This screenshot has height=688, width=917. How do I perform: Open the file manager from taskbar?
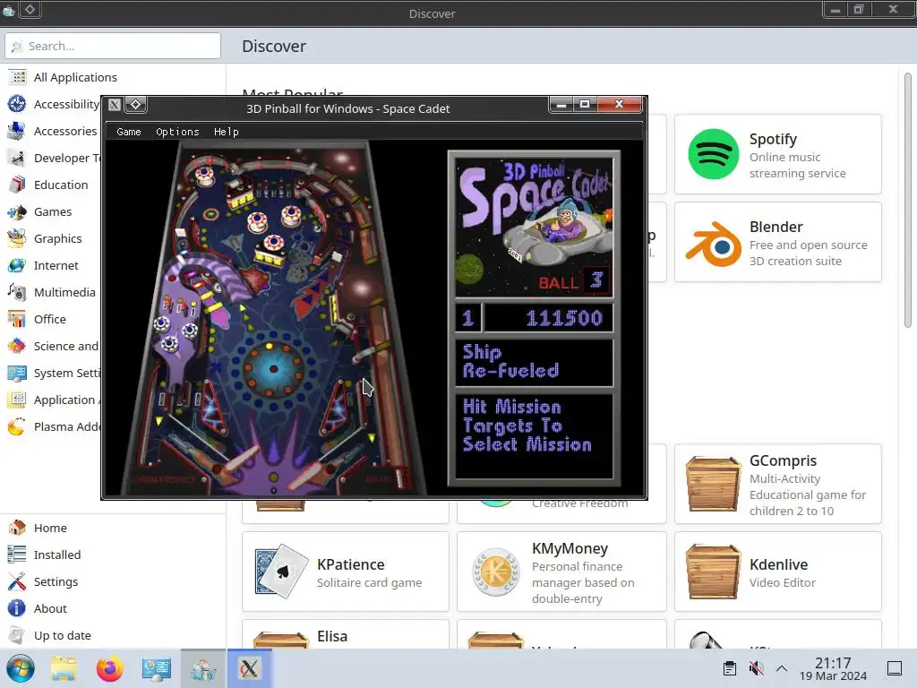[64, 668]
